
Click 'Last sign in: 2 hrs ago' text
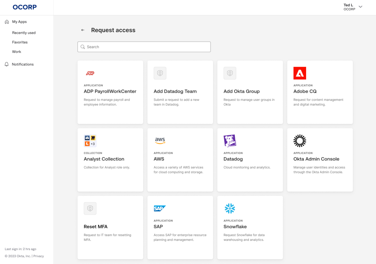pos(21,249)
